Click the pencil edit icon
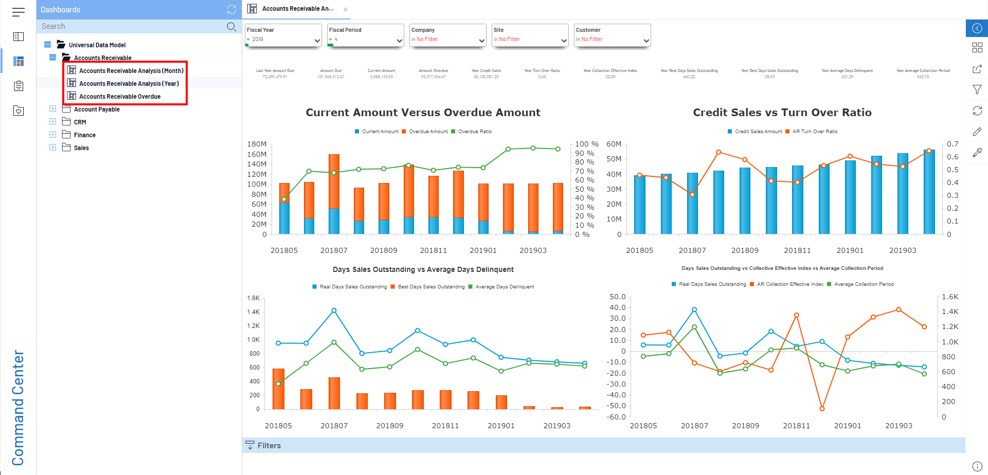 click(x=977, y=132)
